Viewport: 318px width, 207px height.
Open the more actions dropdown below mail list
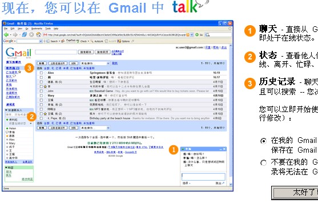point(95,128)
